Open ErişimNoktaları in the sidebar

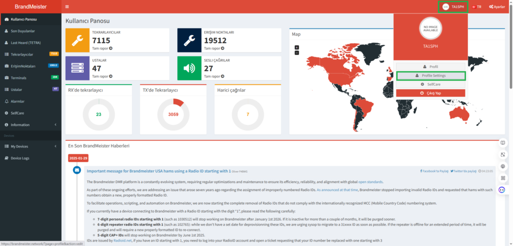(31, 66)
